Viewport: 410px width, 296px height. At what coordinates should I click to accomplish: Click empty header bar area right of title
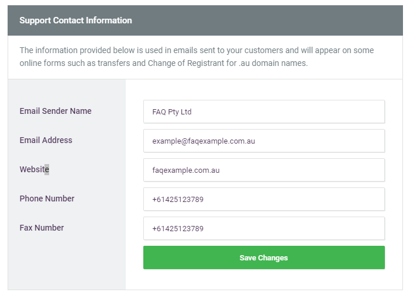269,20
